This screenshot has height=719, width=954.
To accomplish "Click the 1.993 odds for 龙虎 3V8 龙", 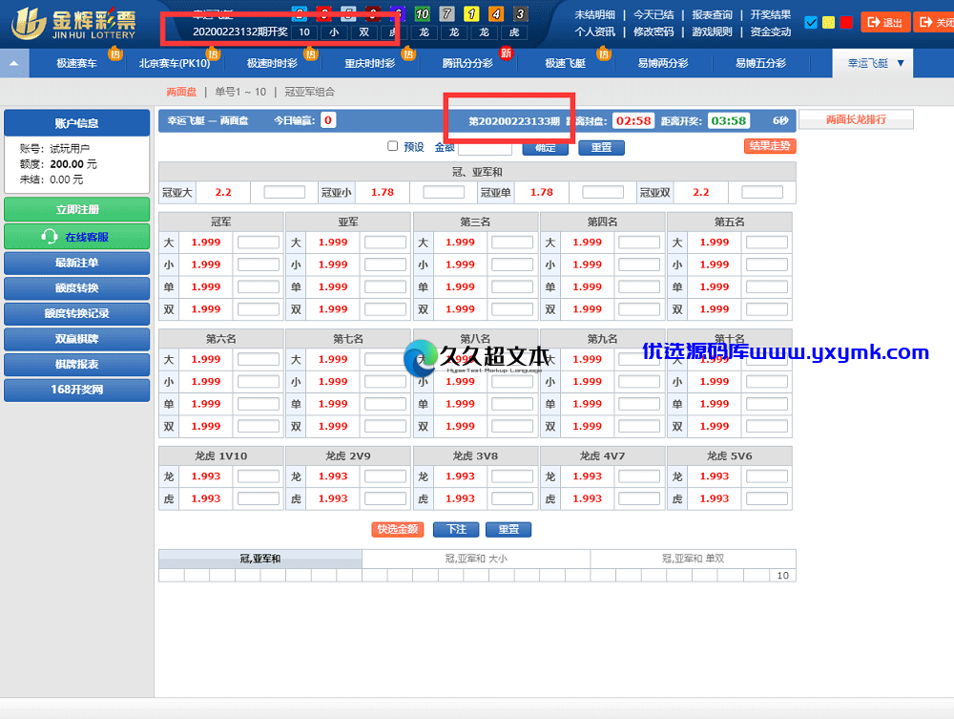I will pos(461,476).
